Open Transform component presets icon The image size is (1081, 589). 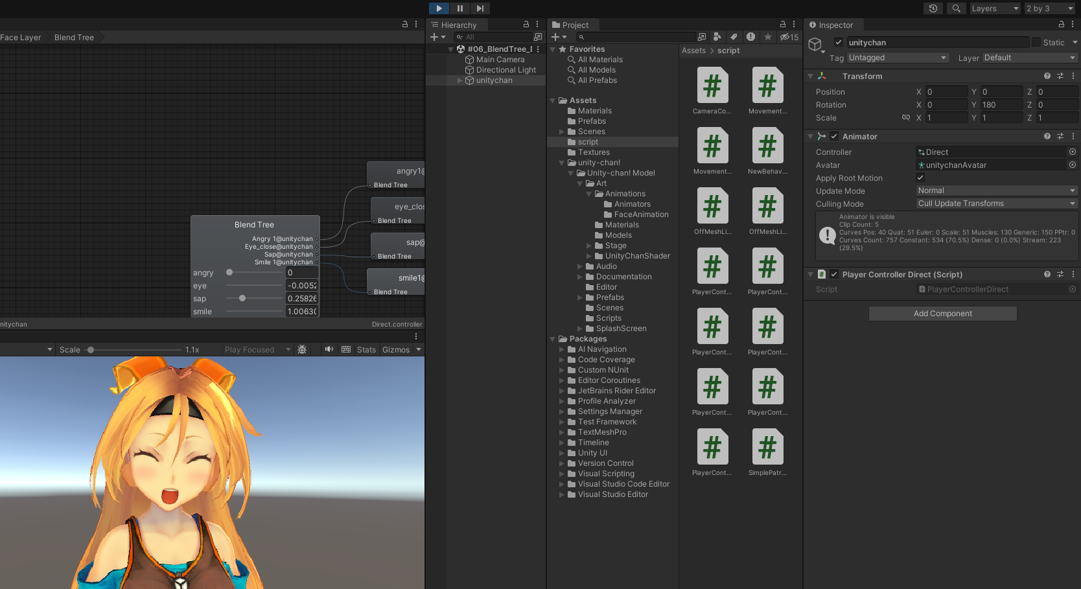[x=1060, y=76]
